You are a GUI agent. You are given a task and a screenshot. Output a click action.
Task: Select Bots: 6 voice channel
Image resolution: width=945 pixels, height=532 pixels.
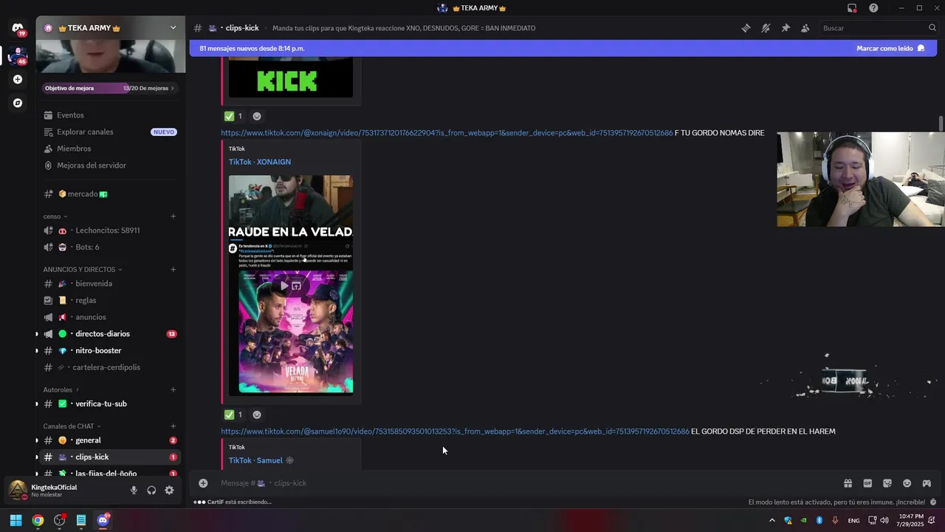pyautogui.click(x=111, y=247)
